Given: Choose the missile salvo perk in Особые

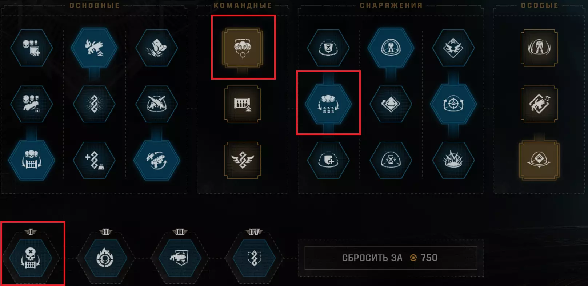Looking at the screenshot, I should pos(539,104).
